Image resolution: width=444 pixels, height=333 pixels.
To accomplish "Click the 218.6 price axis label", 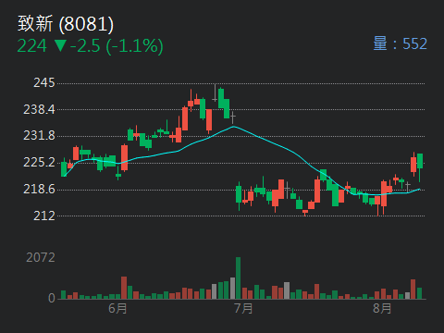I will pos(39,189).
